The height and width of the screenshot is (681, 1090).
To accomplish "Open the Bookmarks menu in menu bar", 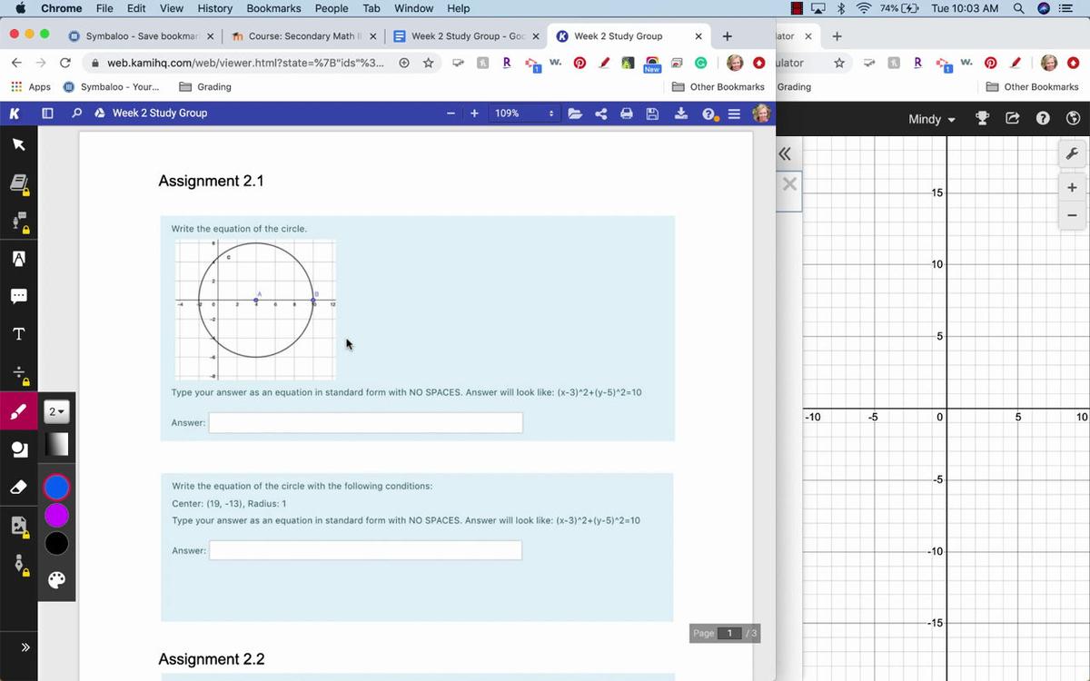I will pos(273,8).
